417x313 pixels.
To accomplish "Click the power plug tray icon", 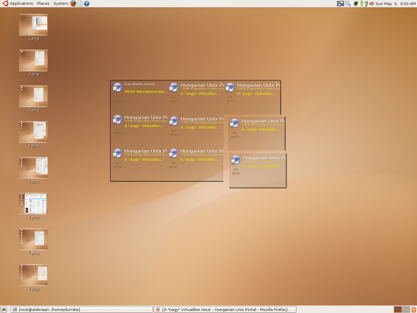I will 366,4.
